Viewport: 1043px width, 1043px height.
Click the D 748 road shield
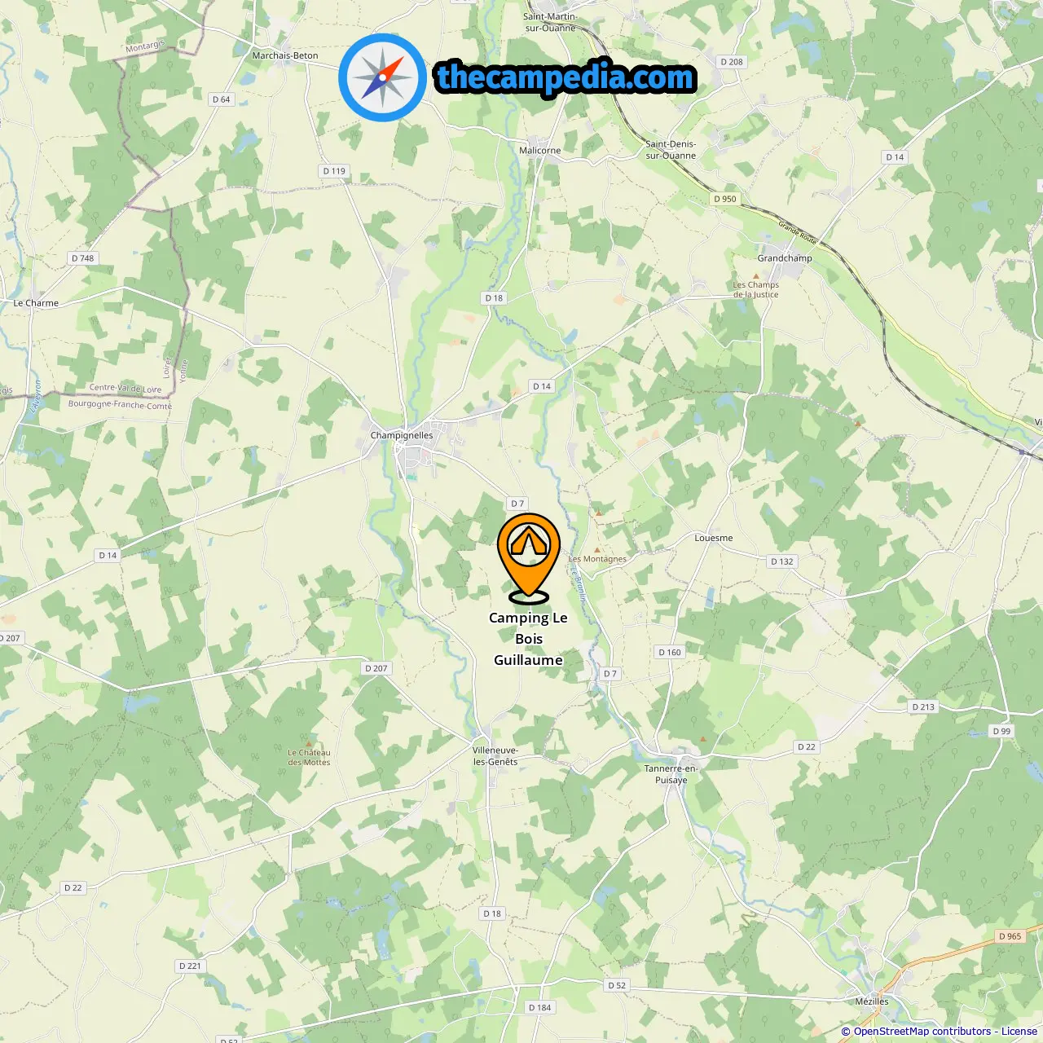(82, 258)
